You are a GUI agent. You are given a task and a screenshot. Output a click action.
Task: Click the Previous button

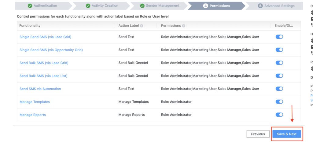pyautogui.click(x=258, y=134)
